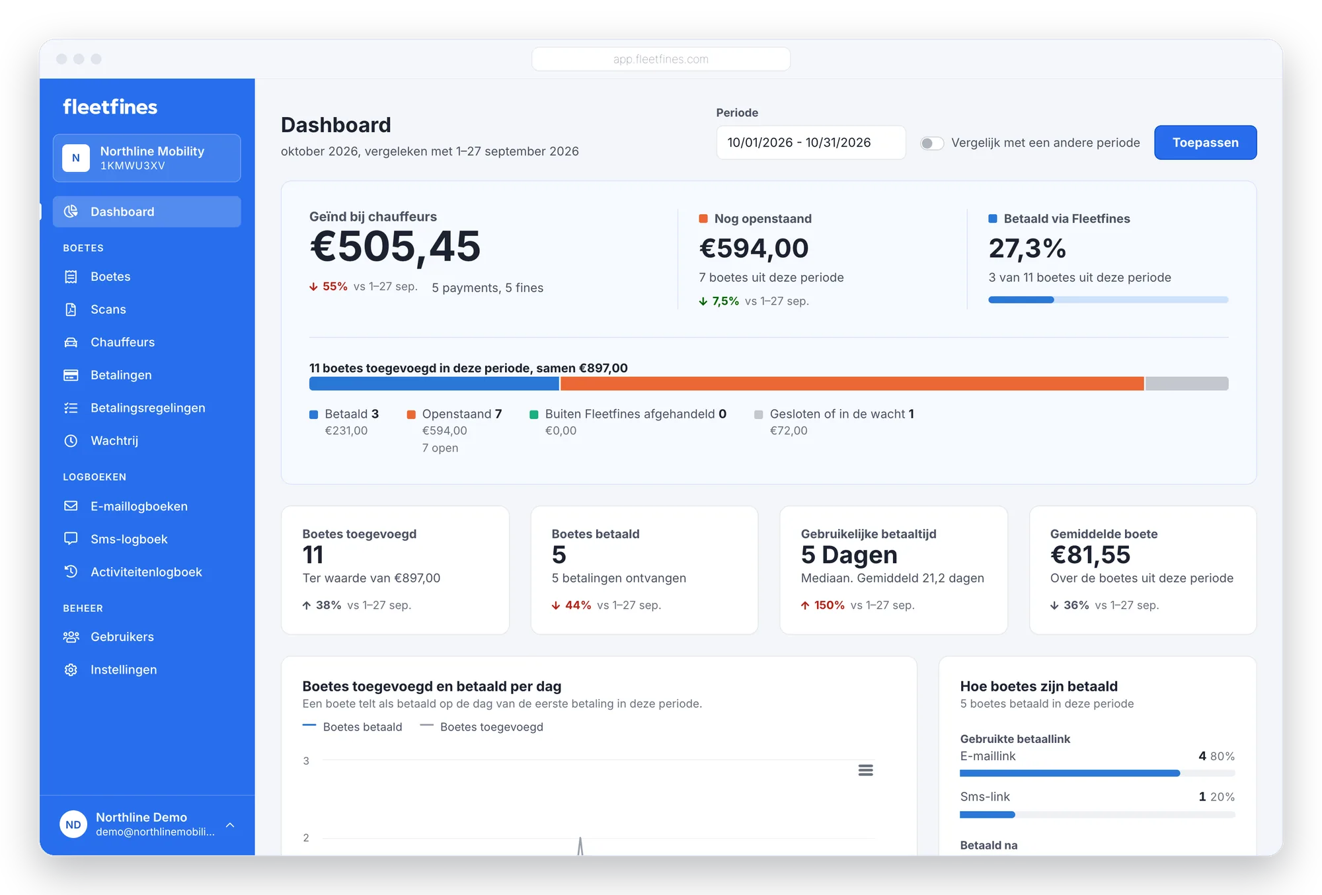Click the N company avatar badge
1322x895 pixels.
click(x=76, y=158)
